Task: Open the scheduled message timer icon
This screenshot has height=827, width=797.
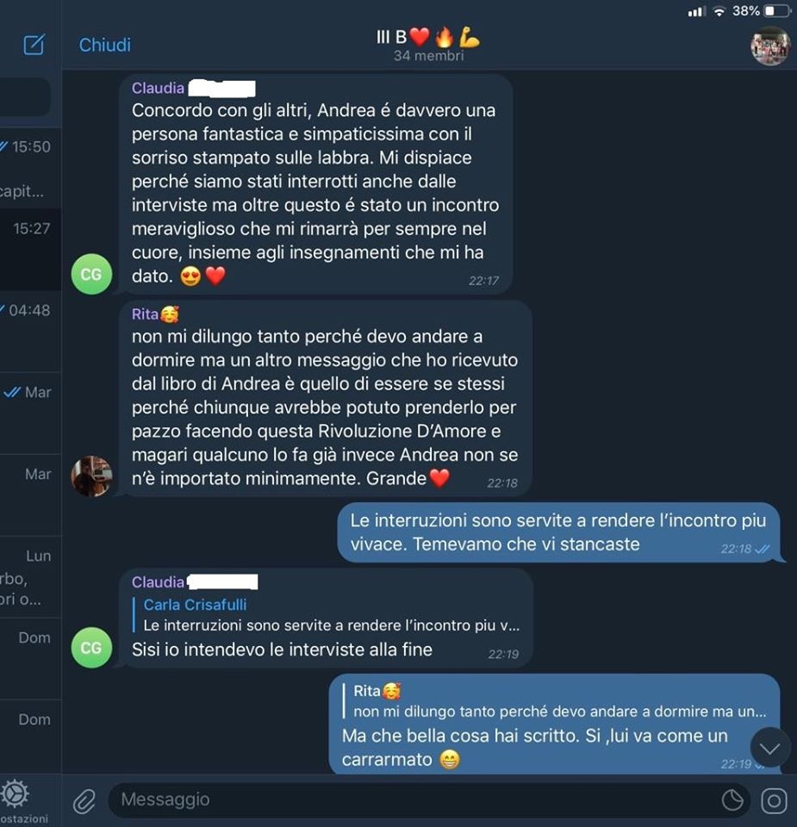Action: (732, 800)
